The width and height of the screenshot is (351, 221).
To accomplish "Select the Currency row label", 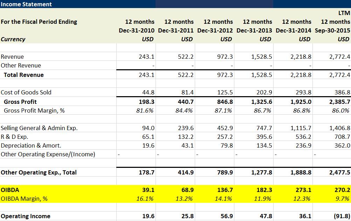I will [13, 39].
